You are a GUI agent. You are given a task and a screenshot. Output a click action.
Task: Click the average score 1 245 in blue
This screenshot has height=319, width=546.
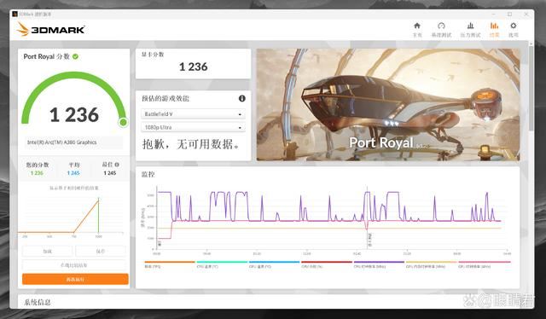coord(73,173)
